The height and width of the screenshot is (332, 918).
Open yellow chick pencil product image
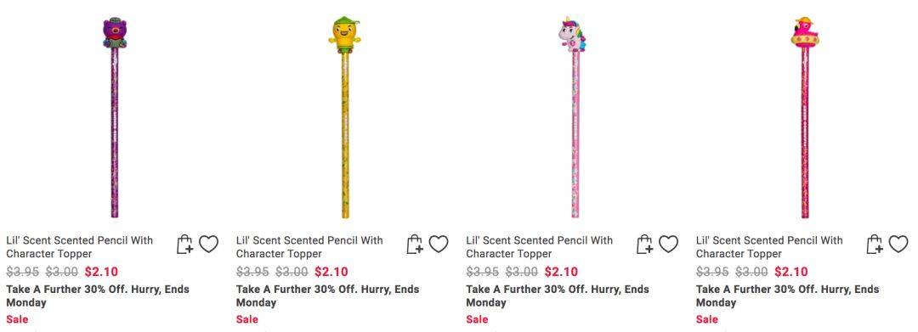(345, 118)
